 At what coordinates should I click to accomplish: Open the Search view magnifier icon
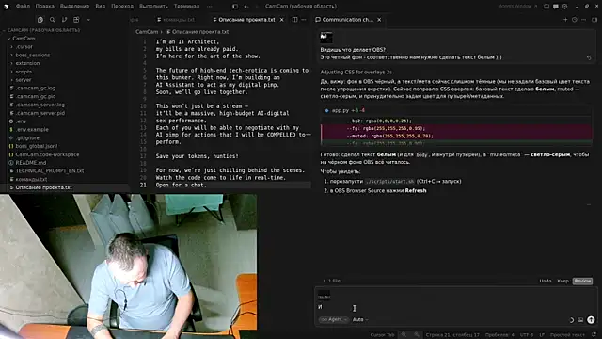pos(53,20)
